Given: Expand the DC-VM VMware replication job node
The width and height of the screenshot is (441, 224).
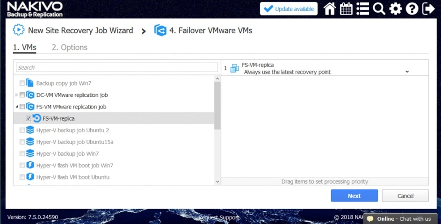Looking at the screenshot, I should [16, 95].
